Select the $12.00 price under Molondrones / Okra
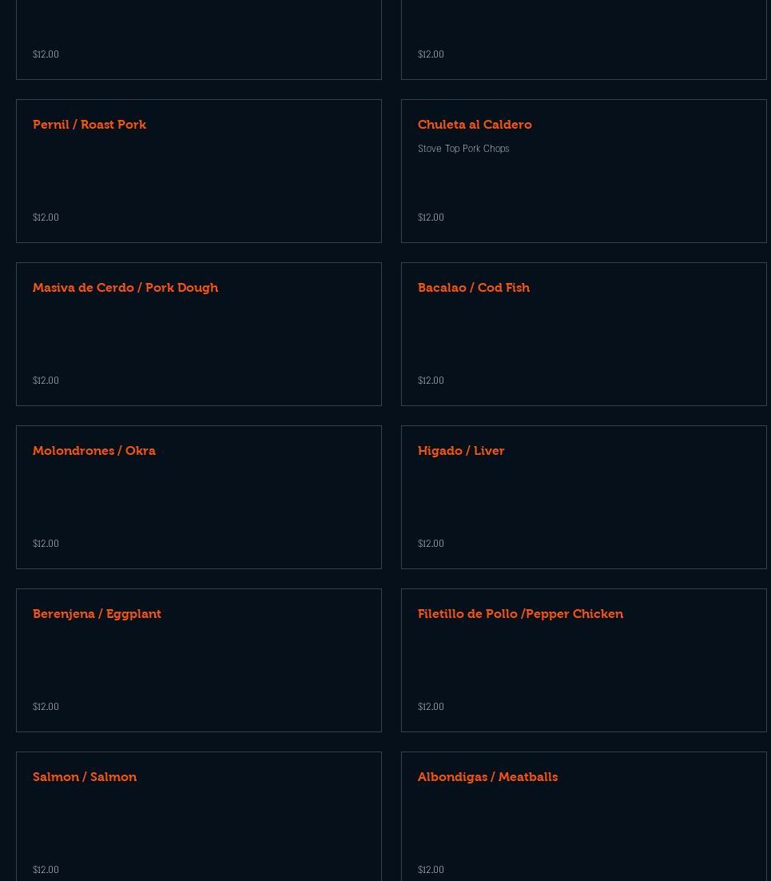 click(46, 544)
